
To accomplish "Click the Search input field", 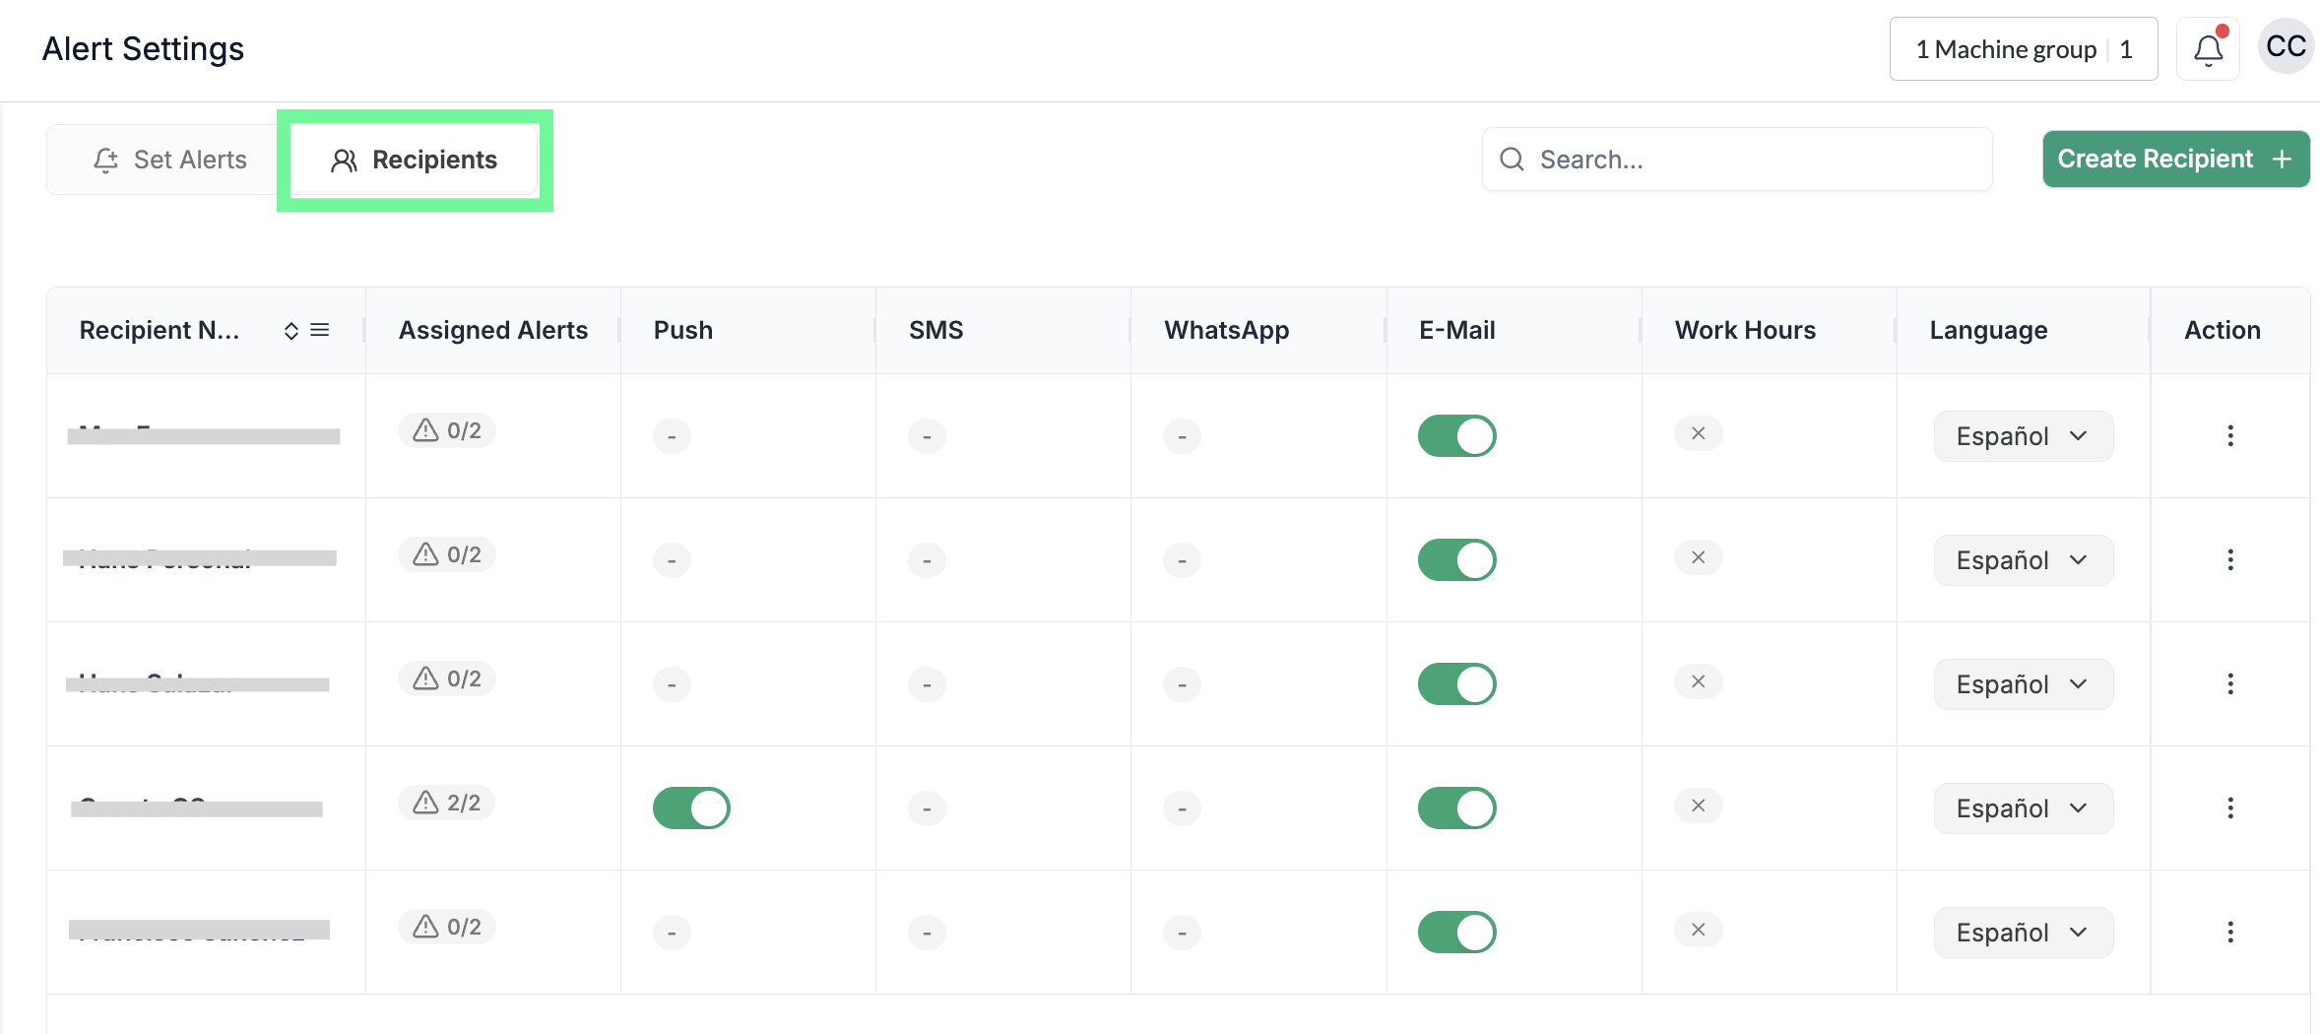I will click(1737, 160).
